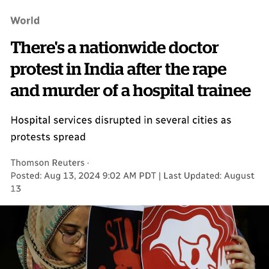Open the protest photo below the byline
This screenshot has width=269, height=269.
(134, 237)
